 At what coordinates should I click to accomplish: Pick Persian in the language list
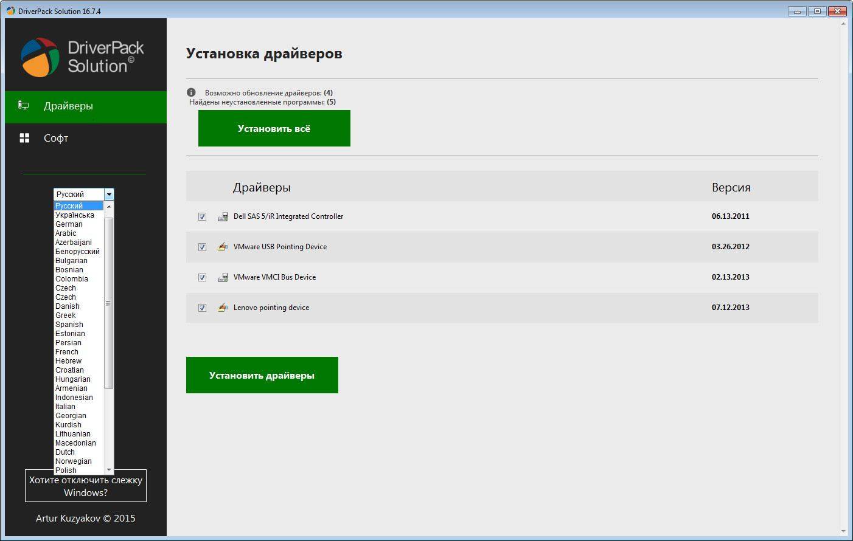[x=79, y=342]
